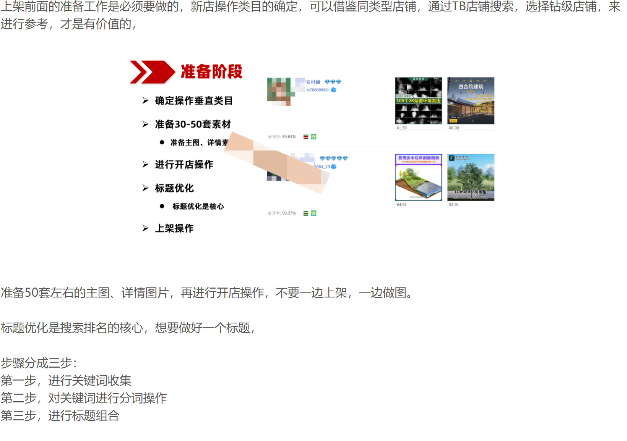
Task: Open the 100个2K烟雾环境氛围 product image
Action: (418, 100)
